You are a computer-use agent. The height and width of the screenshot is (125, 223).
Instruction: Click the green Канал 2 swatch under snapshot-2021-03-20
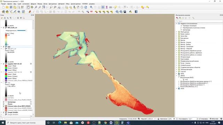[6, 68]
